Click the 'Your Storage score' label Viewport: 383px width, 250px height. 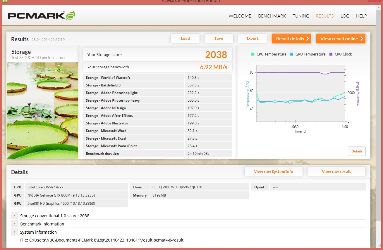104,55
